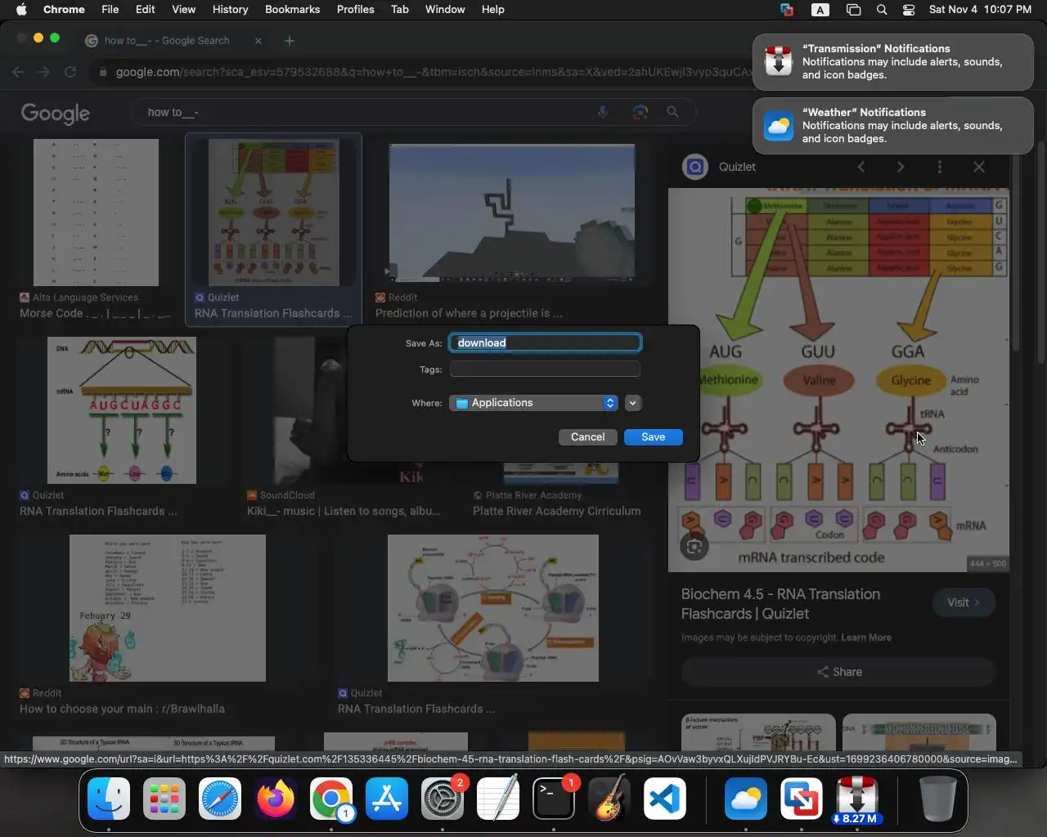Image resolution: width=1047 pixels, height=837 pixels.
Task: Focus the Tags input field
Action: point(545,369)
